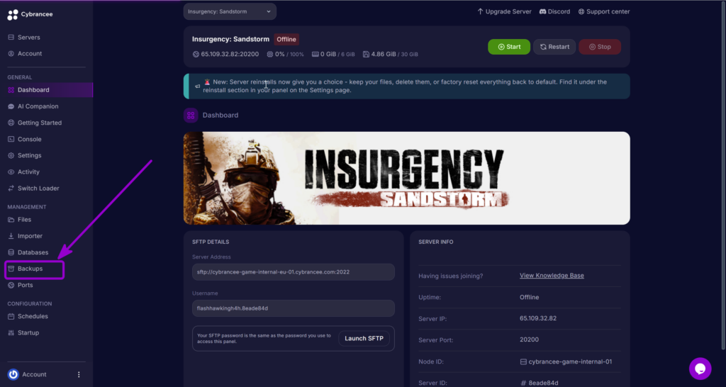Click the Backups archive icon
The height and width of the screenshot is (387, 726).
point(11,269)
